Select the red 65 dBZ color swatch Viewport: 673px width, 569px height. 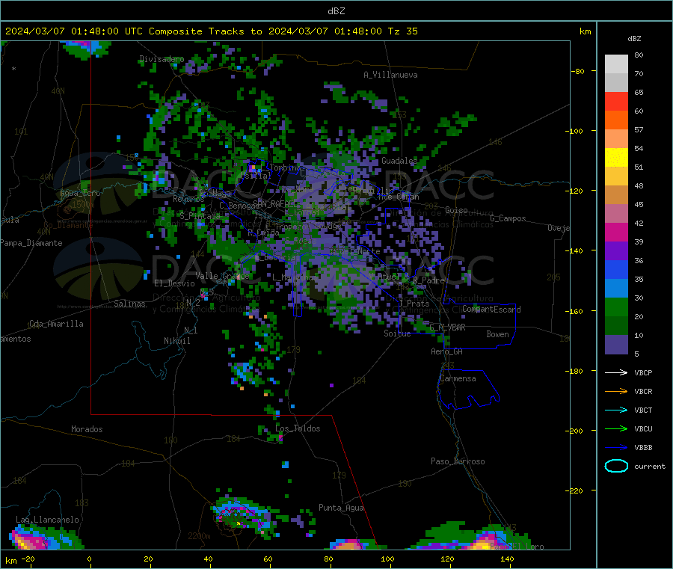616,101
